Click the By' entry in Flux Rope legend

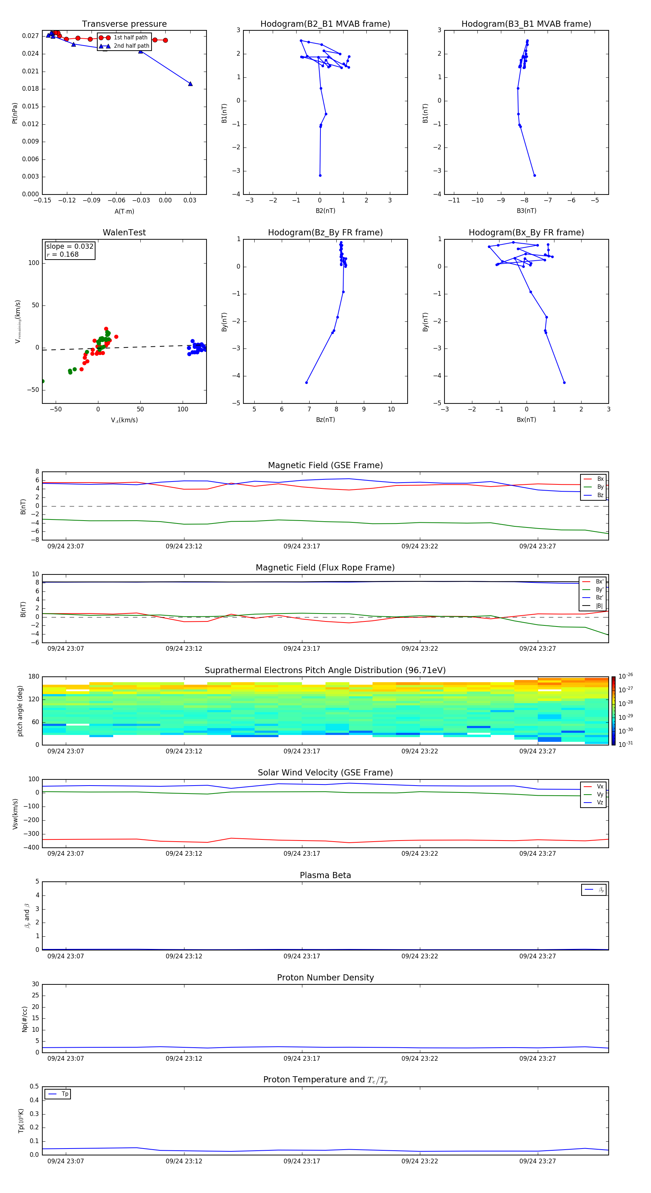click(x=593, y=590)
